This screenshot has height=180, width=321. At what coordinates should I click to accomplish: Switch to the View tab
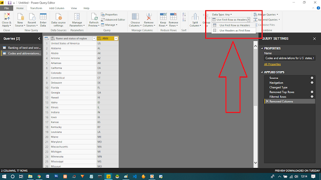(74, 8)
